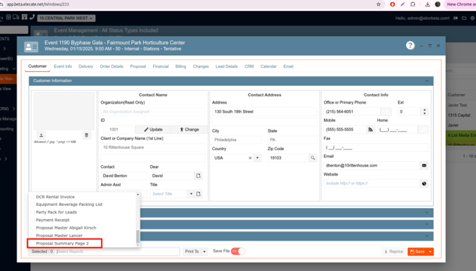Open Chrome profile avatar
Screen dimensions: 476x271
coord(437,4)
